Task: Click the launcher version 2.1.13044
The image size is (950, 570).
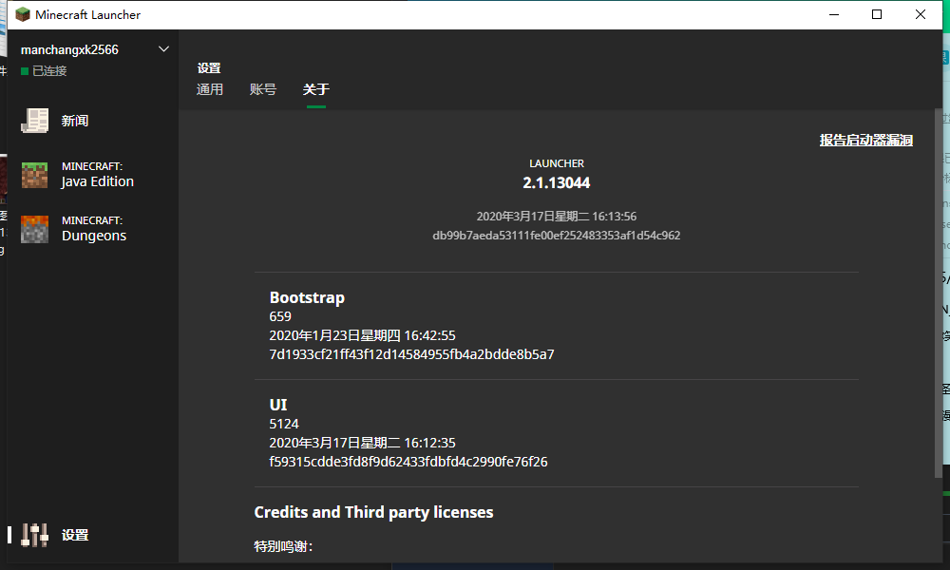Action: click(556, 183)
